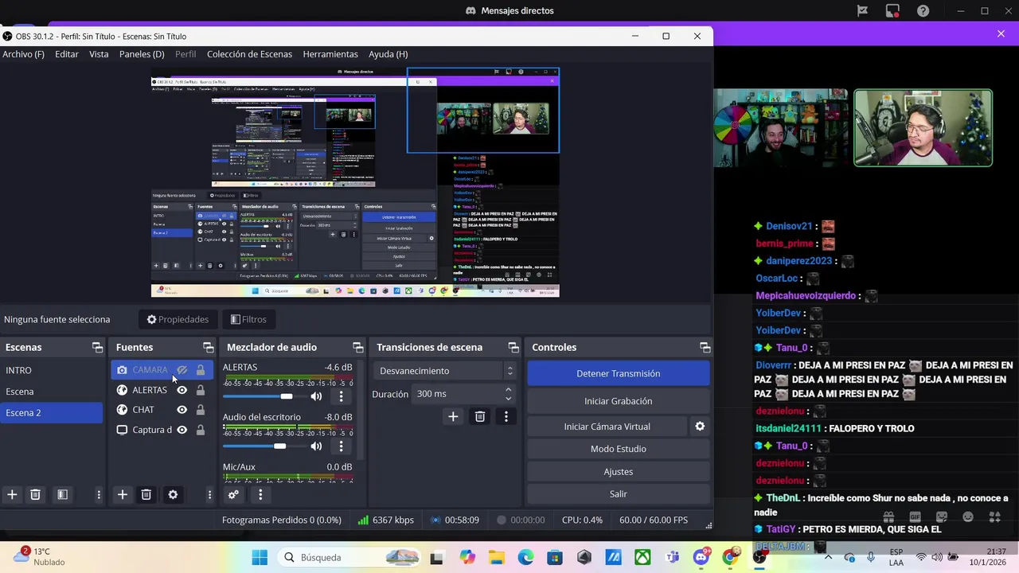
Task: Remove selected source with Fuentes trash icon
Action: (x=146, y=494)
